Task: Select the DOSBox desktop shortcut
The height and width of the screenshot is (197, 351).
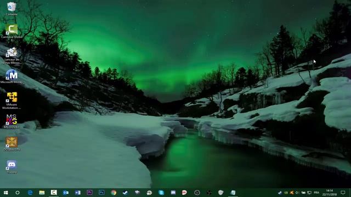Action: tap(12, 144)
